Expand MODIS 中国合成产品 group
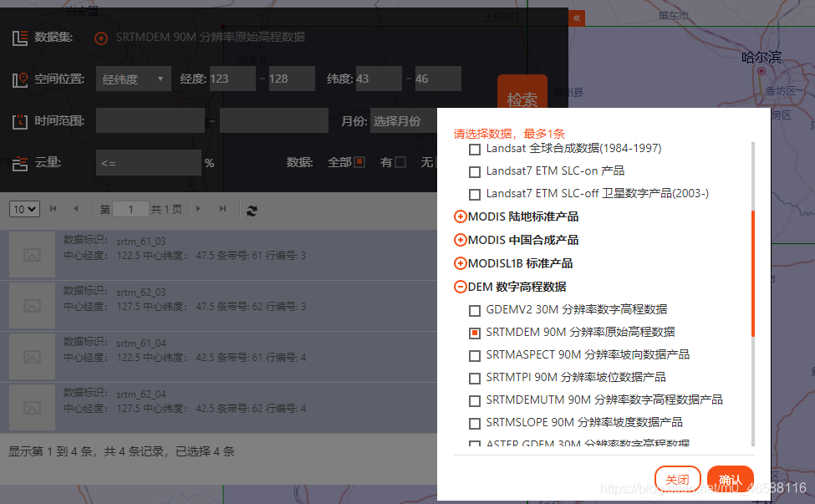The width and height of the screenshot is (815, 504). click(x=460, y=240)
